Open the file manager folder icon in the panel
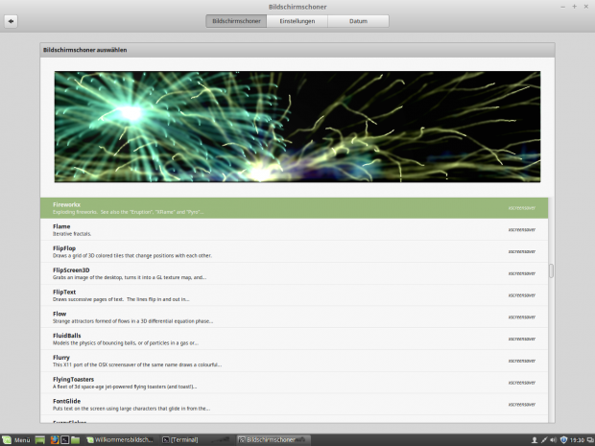The height and width of the screenshot is (446, 595). coord(78,439)
